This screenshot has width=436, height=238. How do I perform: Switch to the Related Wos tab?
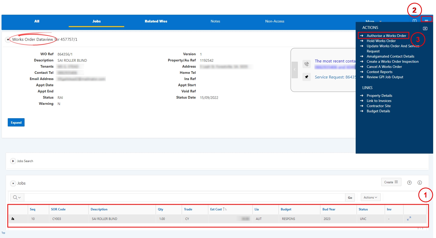(156, 21)
